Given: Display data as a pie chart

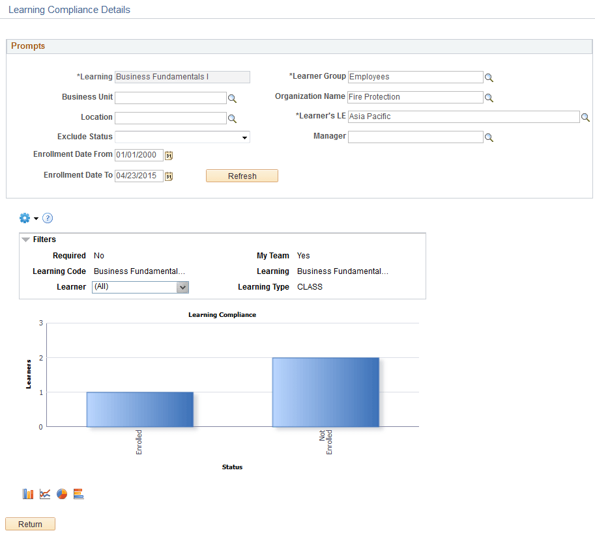Looking at the screenshot, I should [61, 493].
